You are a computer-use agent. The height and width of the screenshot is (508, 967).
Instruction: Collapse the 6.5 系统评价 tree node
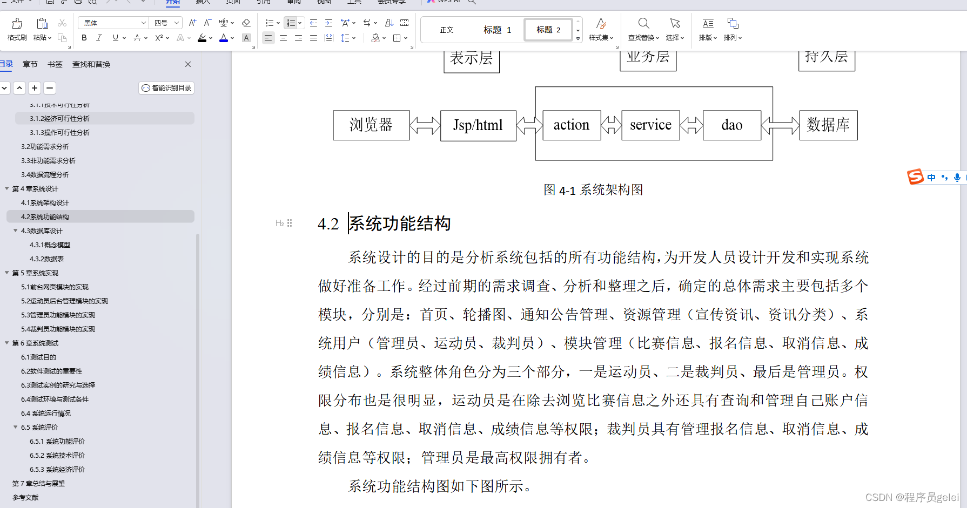16,427
